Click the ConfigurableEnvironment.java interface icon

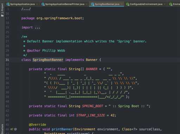[x=128, y=4]
